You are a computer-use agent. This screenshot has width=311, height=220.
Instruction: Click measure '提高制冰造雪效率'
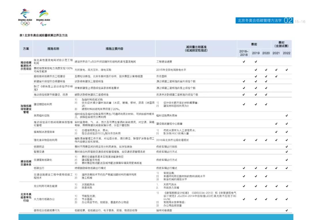point(44,132)
